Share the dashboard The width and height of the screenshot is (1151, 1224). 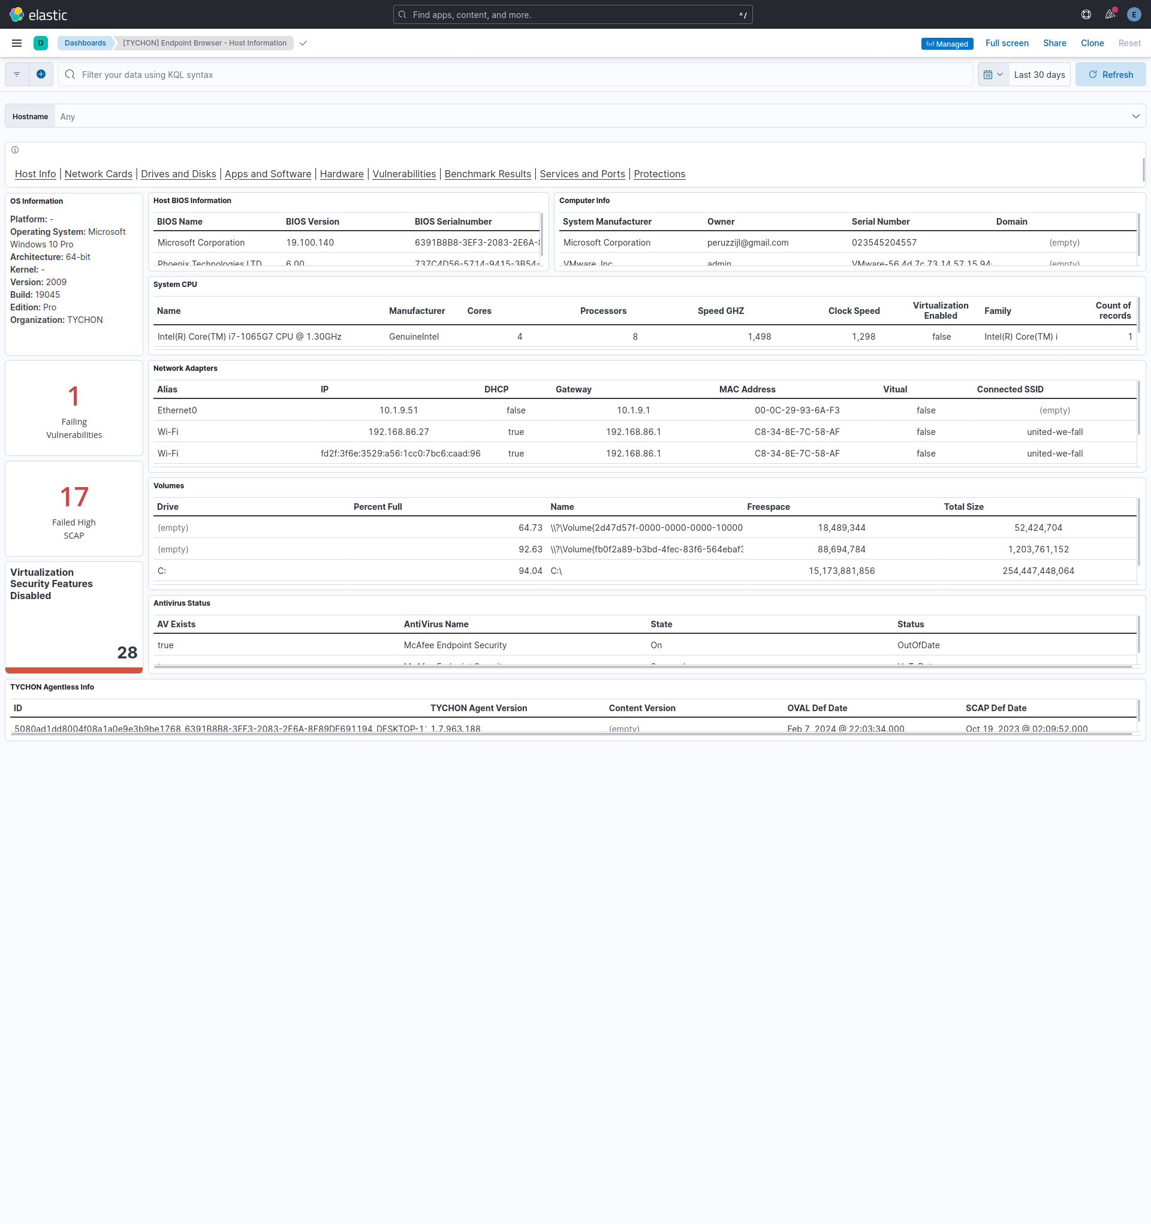1054,43
